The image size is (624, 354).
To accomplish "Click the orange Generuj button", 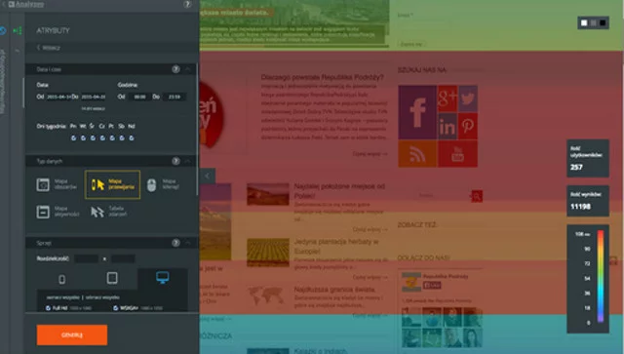I will coord(72,334).
